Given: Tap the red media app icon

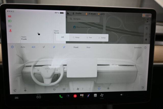Looking at the screenshot, I should tap(75, 96).
